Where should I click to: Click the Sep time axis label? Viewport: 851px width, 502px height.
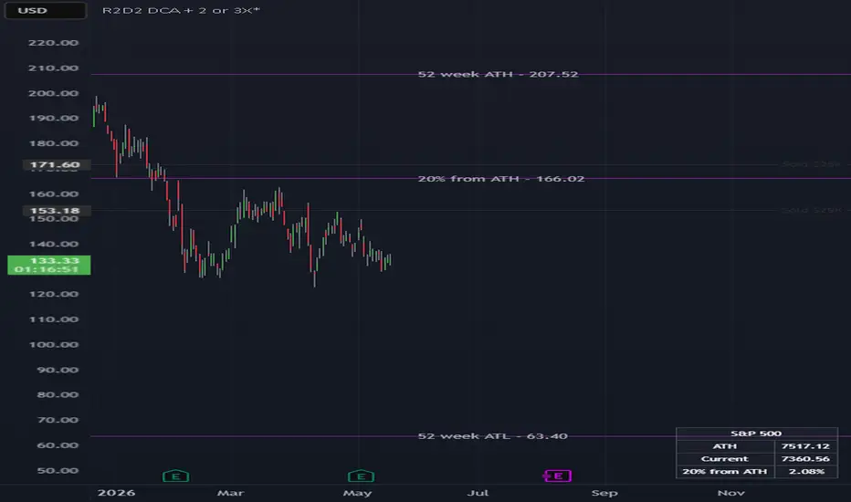coord(604,493)
